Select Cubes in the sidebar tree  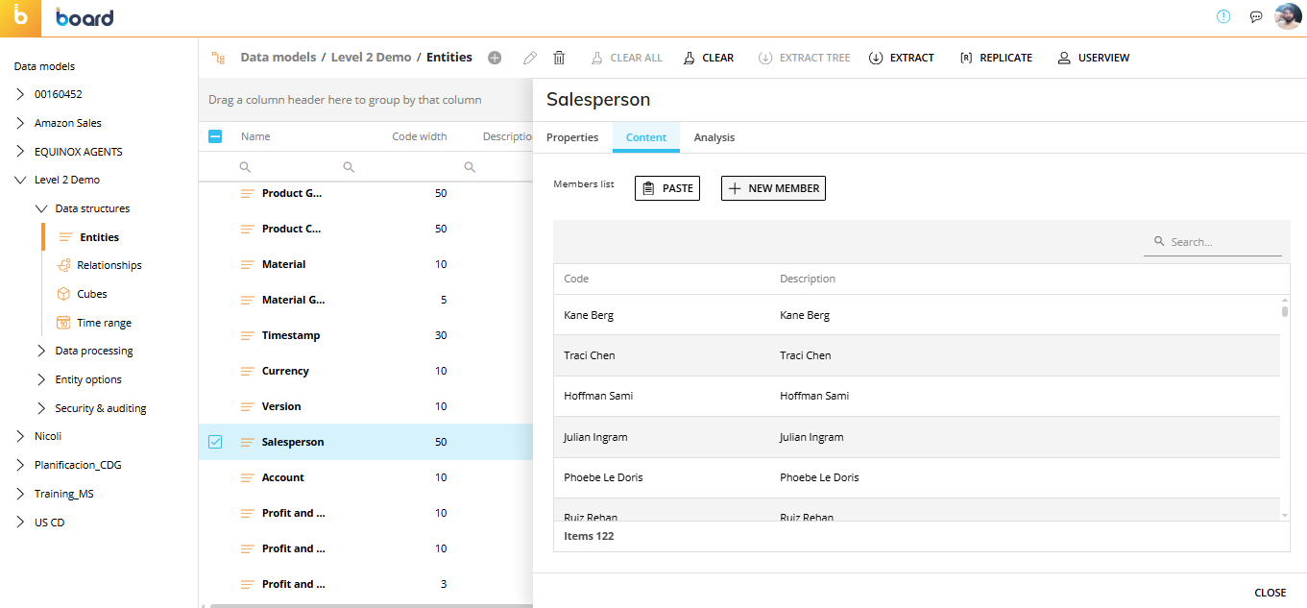pyautogui.click(x=92, y=294)
